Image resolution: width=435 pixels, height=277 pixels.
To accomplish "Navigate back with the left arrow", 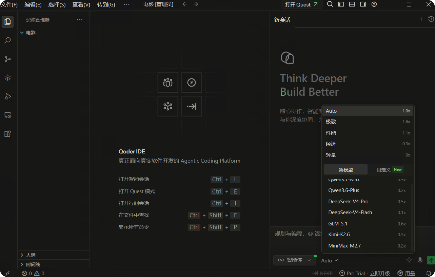I will tap(185, 4).
